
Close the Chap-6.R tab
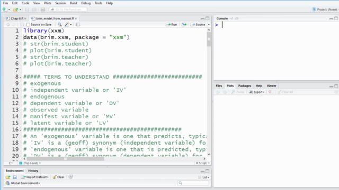25,19
